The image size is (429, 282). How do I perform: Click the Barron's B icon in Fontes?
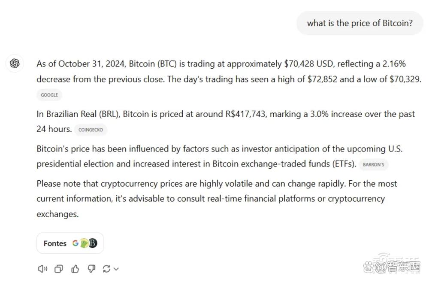(x=93, y=243)
